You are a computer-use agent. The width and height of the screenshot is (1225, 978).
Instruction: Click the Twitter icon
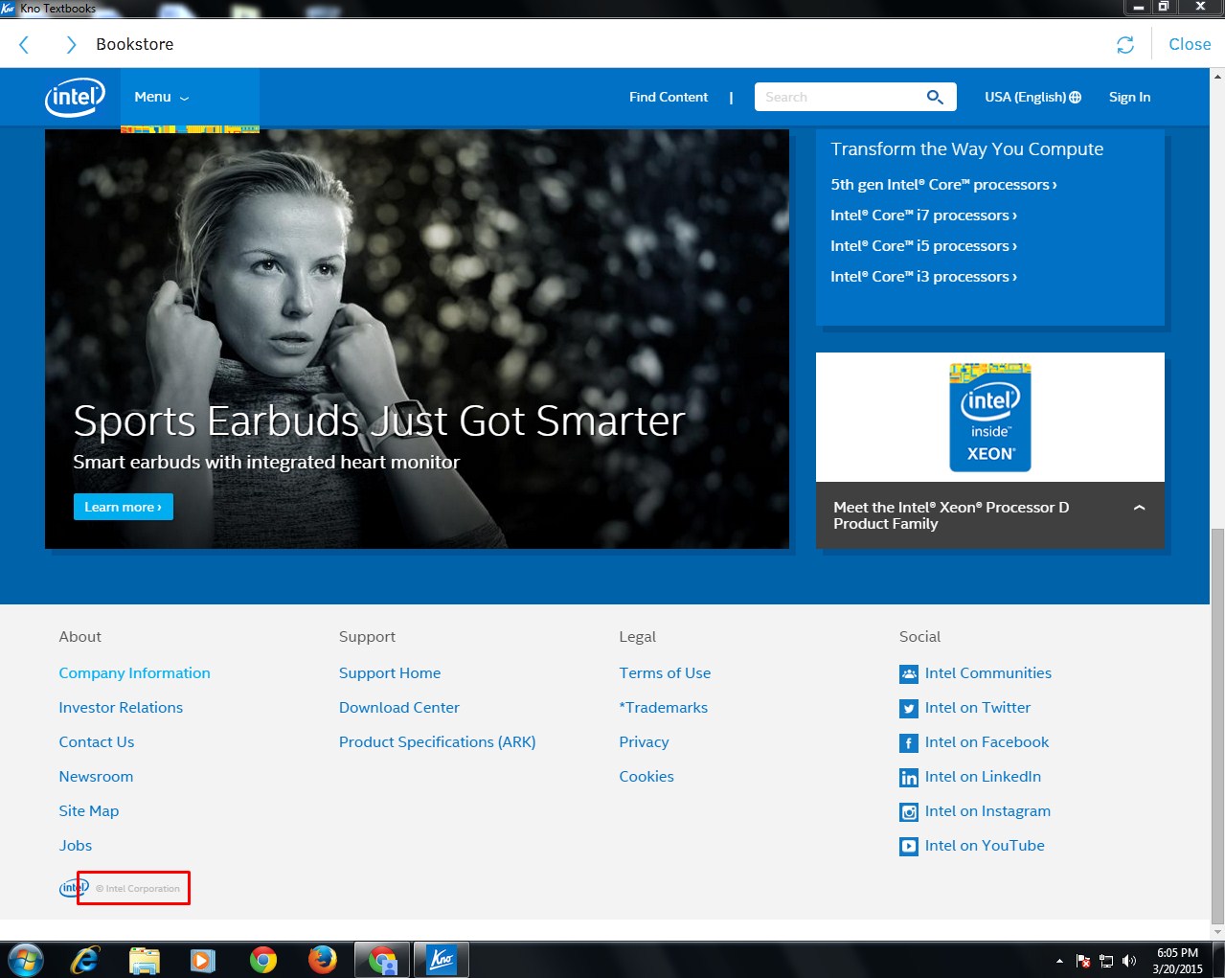(x=909, y=709)
